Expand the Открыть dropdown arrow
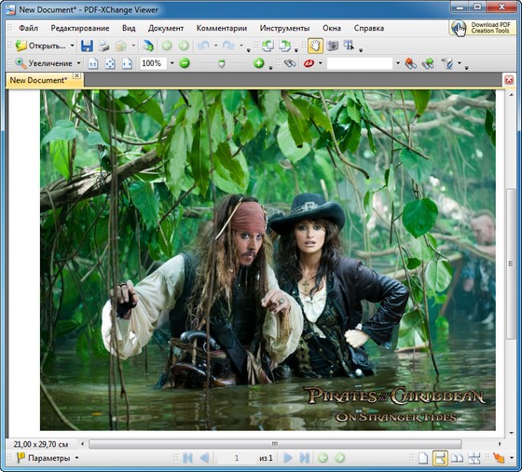This screenshot has height=472, width=522. (x=72, y=46)
